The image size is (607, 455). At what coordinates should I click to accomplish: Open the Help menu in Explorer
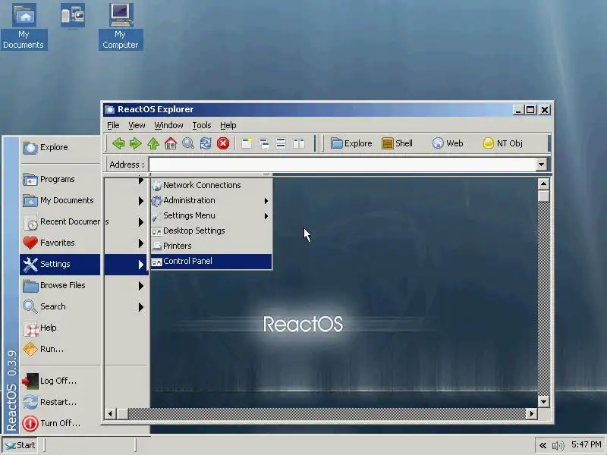click(228, 125)
